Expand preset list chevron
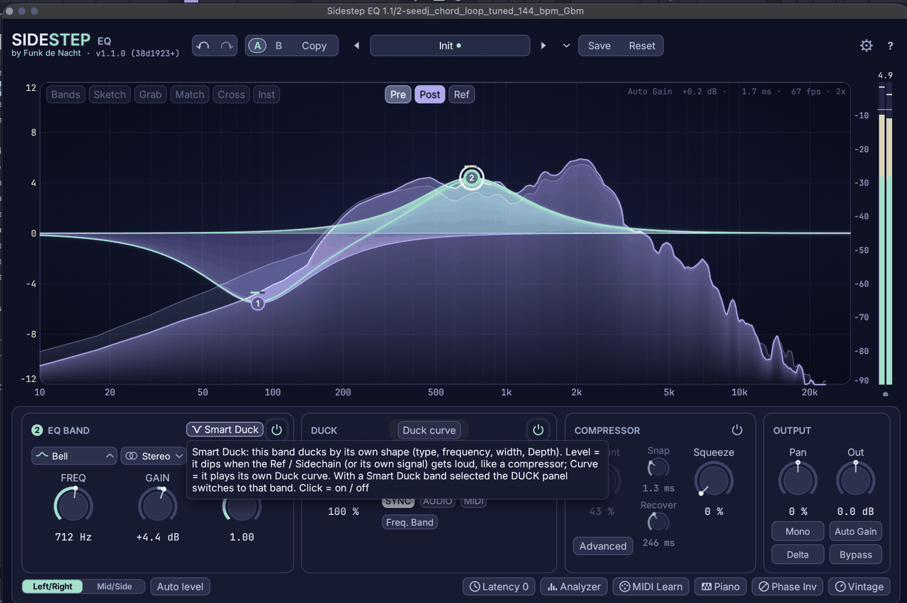Viewport: 907px width, 603px height. tap(566, 45)
